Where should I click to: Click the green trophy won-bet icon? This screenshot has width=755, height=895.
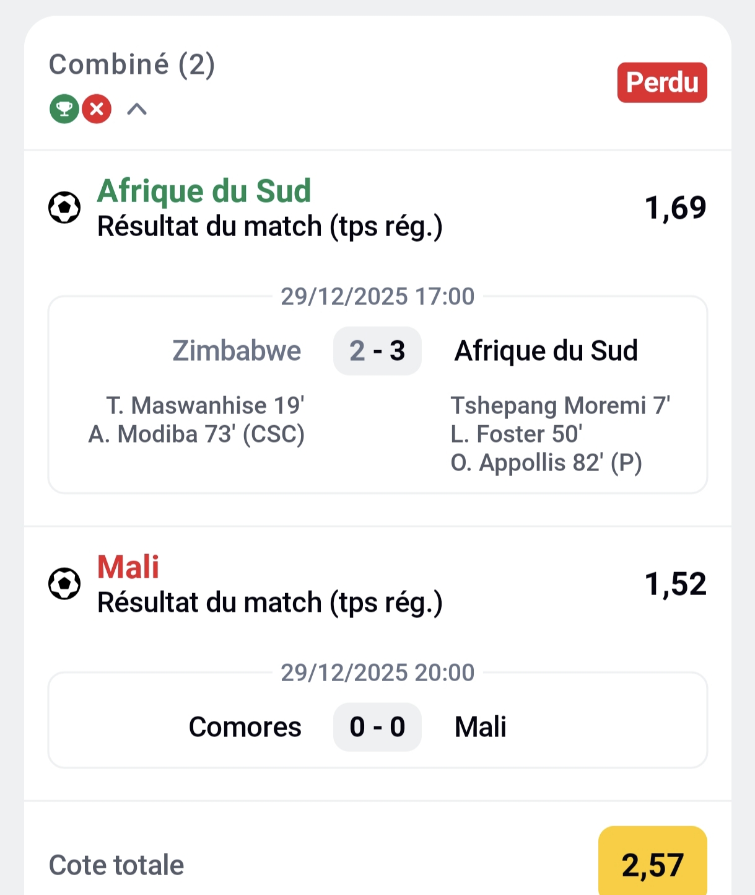pyautogui.click(x=64, y=110)
